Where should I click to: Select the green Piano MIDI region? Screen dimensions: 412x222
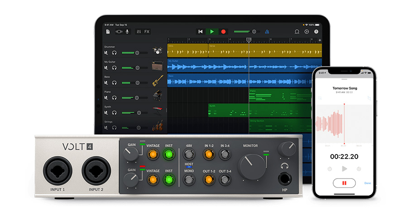pos(280,96)
